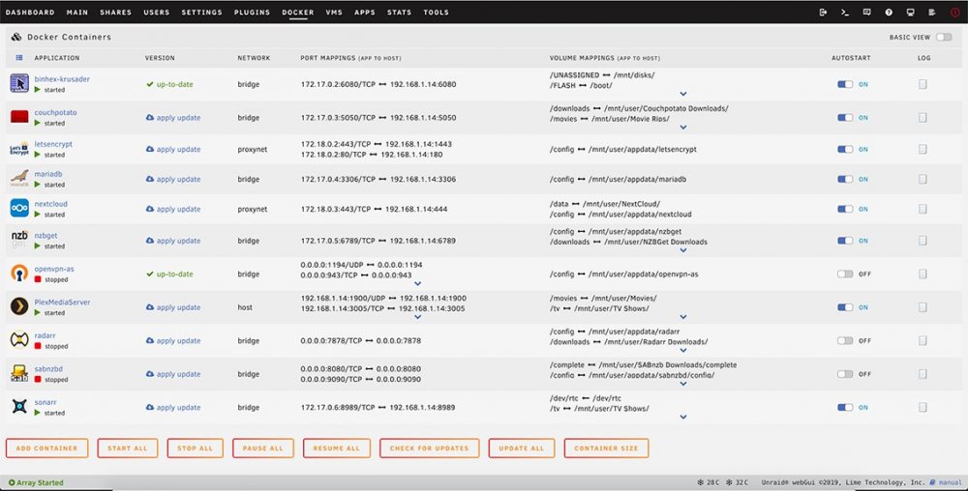Click the nzbget container icon
Image resolution: width=968 pixels, height=491 pixels.
(19, 239)
